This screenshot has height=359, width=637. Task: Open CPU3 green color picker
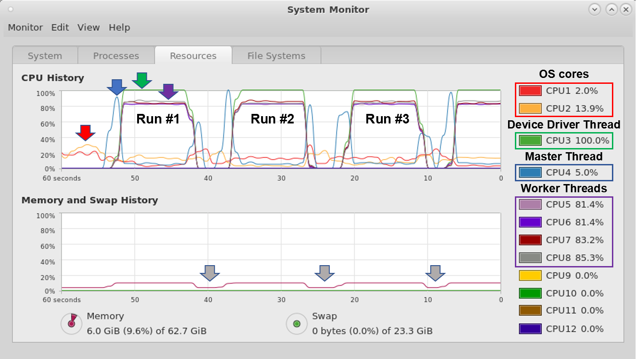tap(530, 140)
